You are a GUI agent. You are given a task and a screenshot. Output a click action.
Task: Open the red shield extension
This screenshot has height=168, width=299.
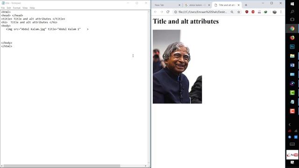tap(247, 12)
